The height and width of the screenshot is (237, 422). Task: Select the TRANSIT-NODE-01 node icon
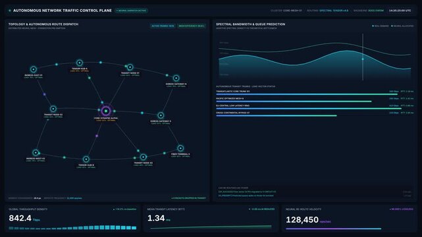[130, 67]
